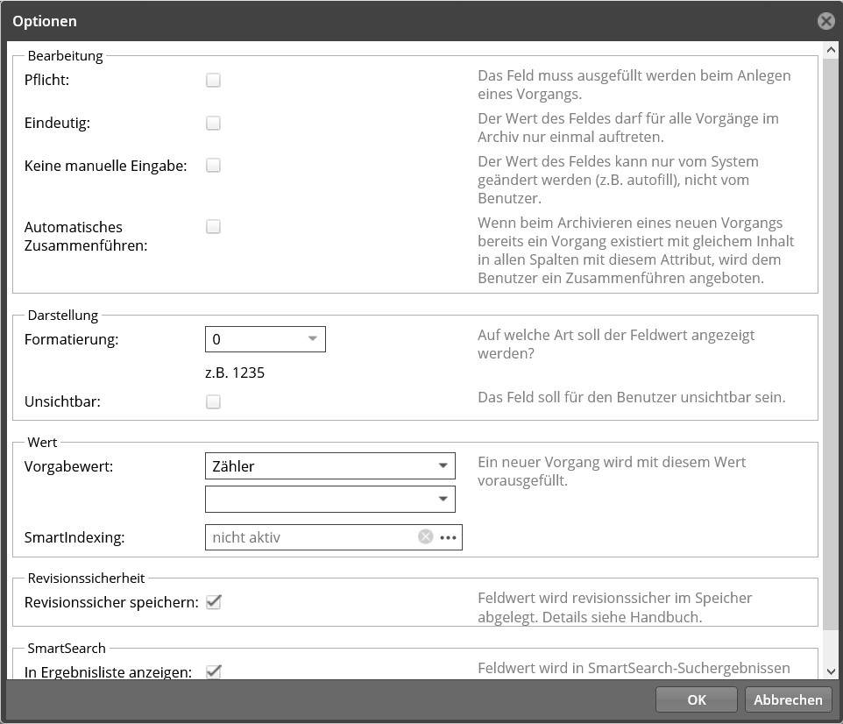Screen dimensions: 843x724
Task: Click 'Das Feld muss ausgefüllt werden' description
Action: pos(634,84)
